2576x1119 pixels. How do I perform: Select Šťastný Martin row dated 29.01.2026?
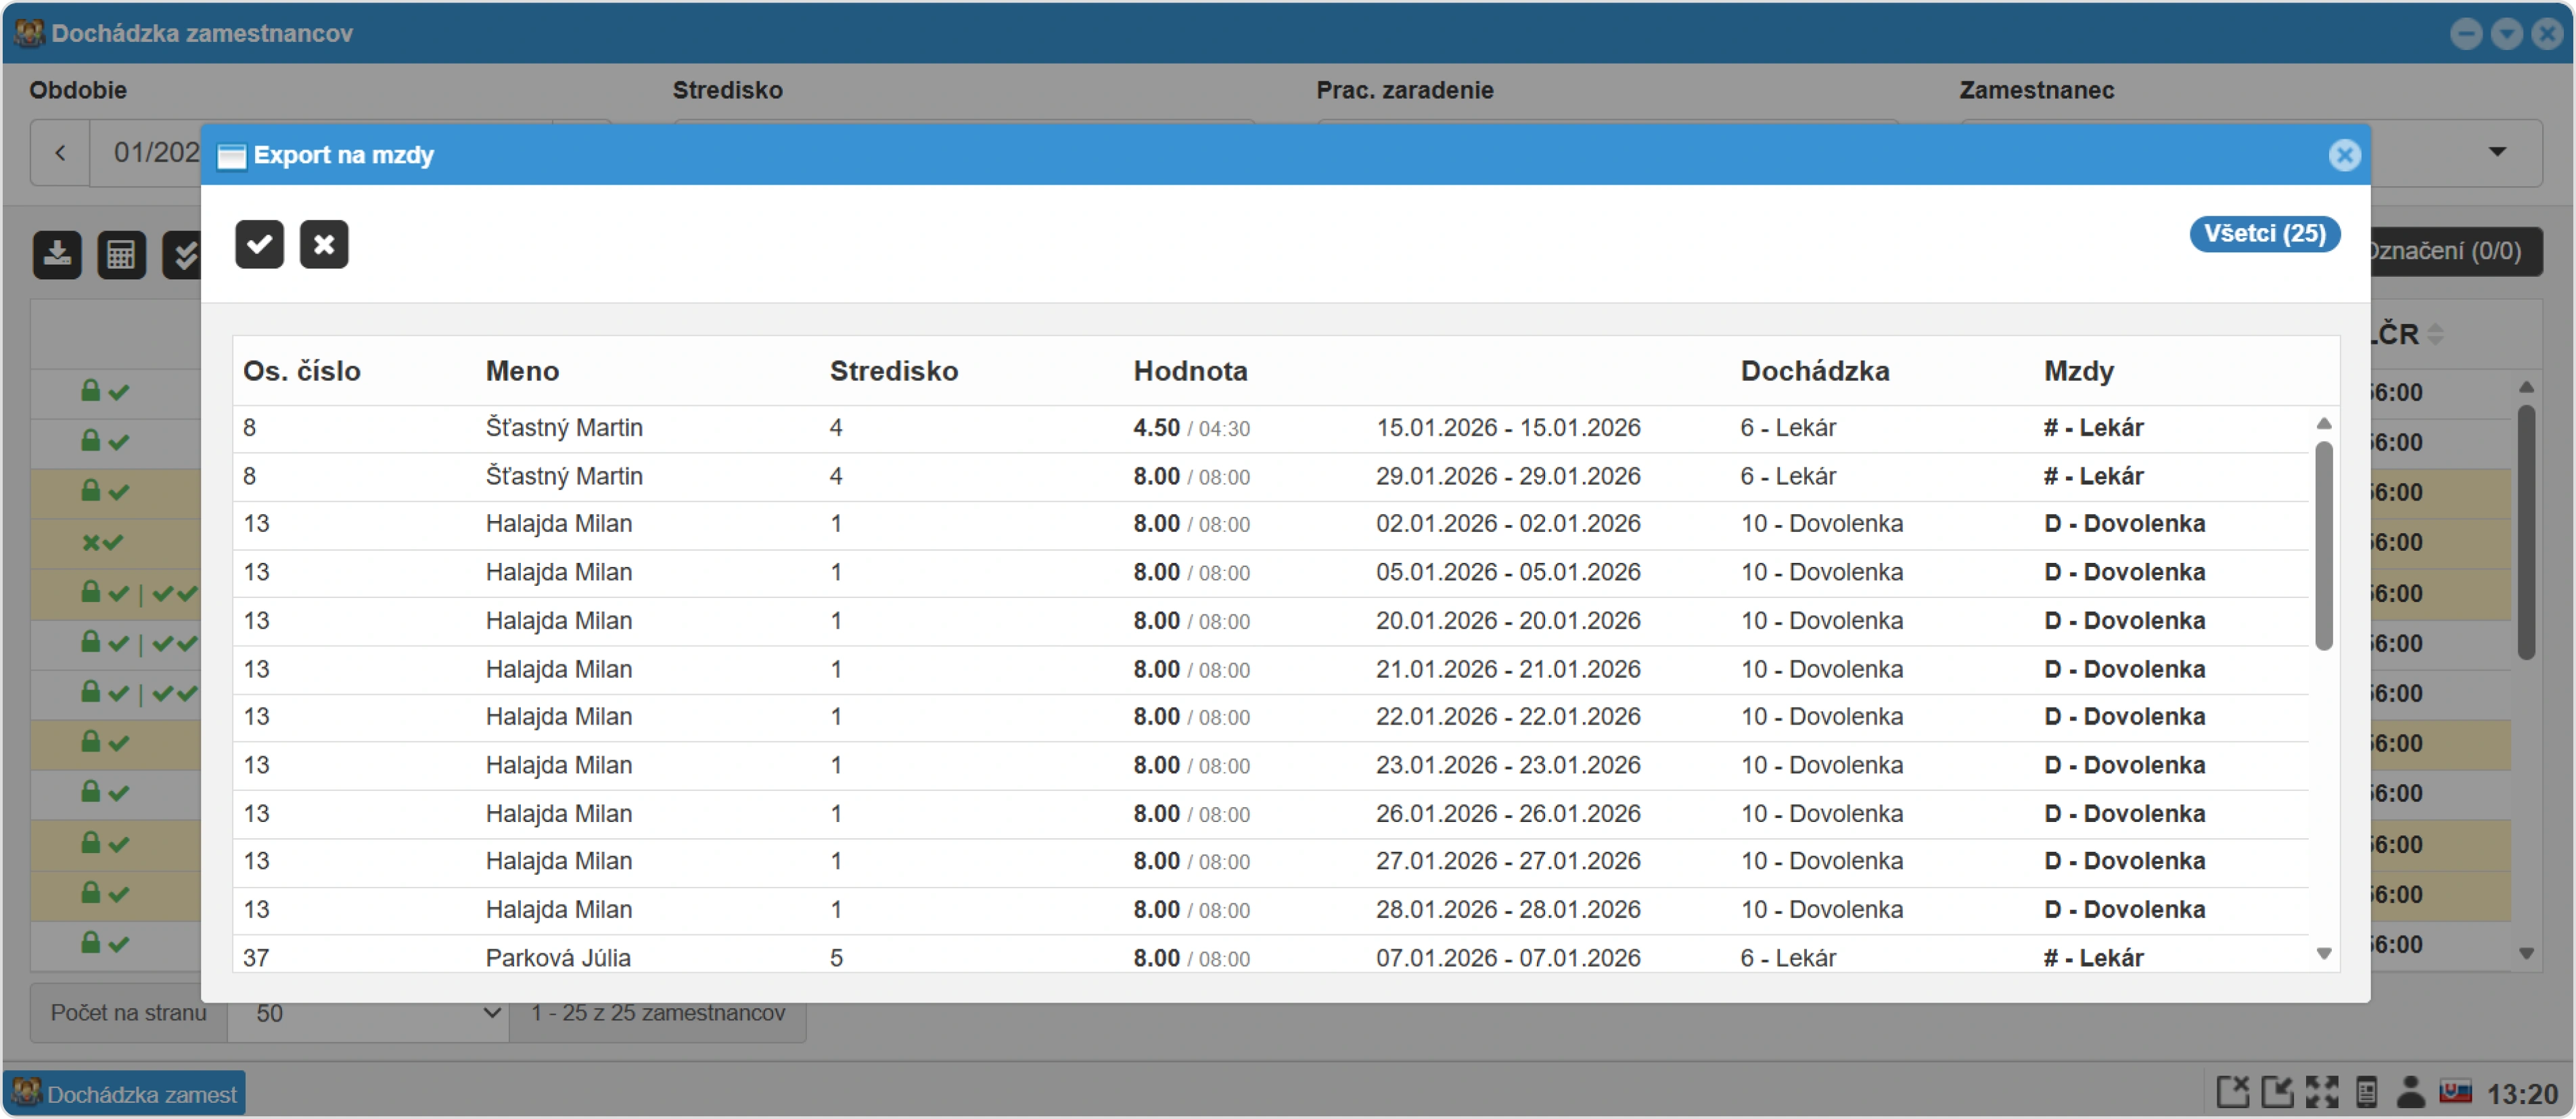(1271, 476)
